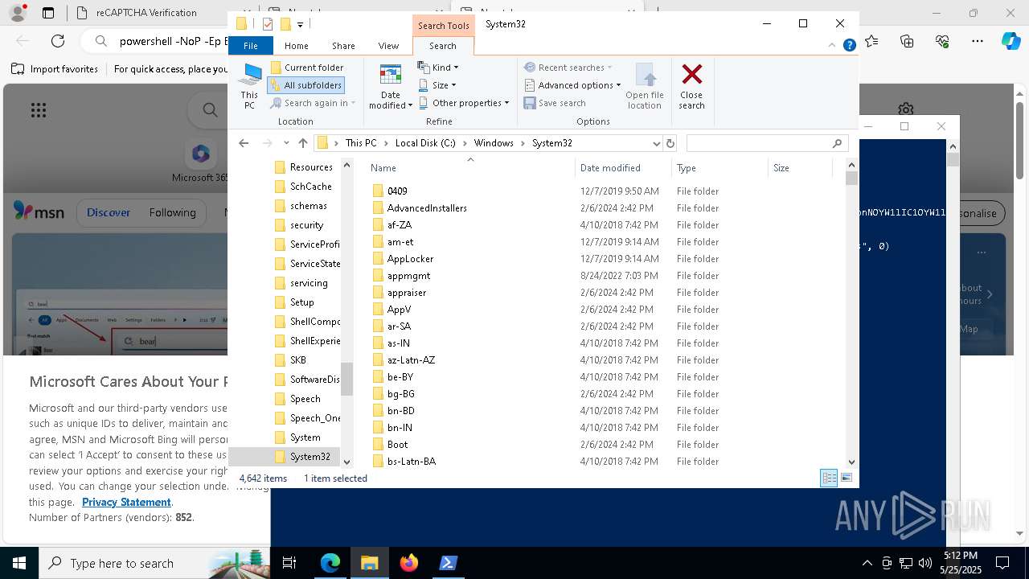Viewport: 1029px width, 579px height.
Task: Open Recent searches dropdown
Action: point(568,68)
